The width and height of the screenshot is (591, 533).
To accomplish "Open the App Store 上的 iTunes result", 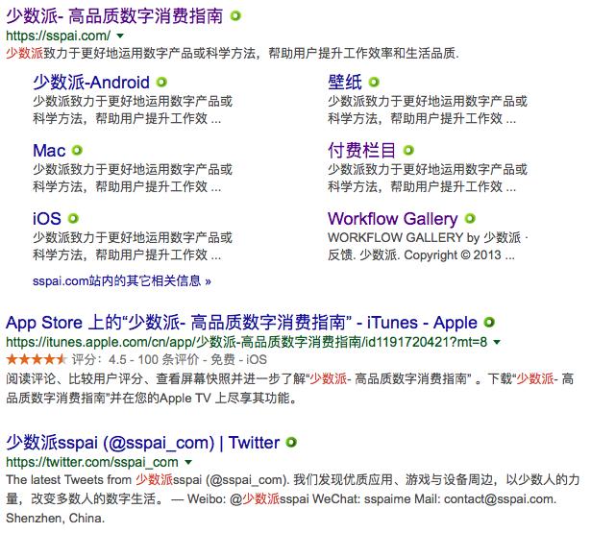I will (241, 323).
